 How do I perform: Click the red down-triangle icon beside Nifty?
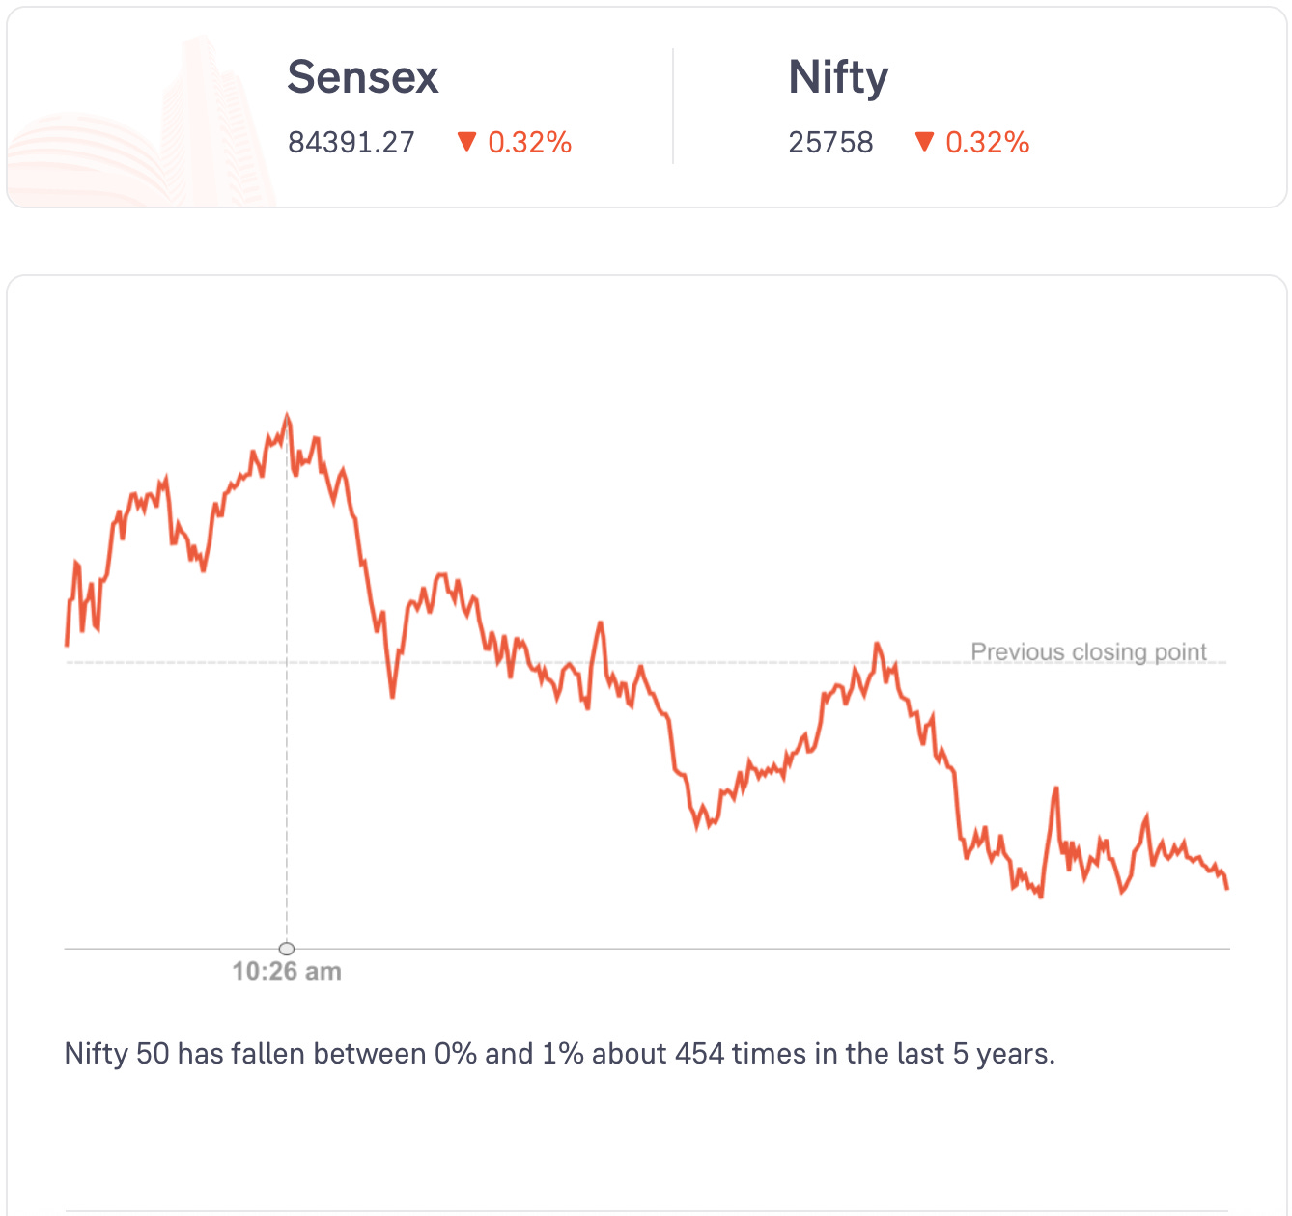(x=924, y=143)
